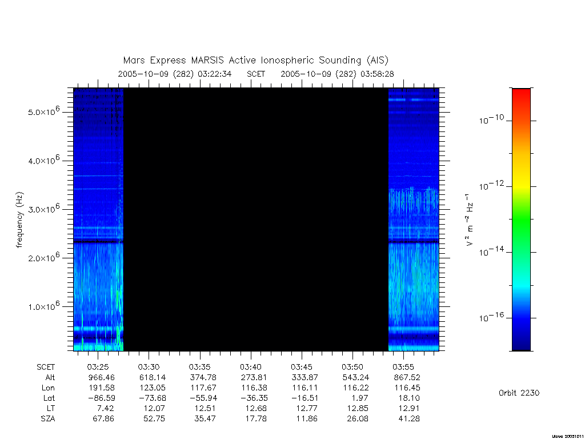This screenshot has width=585, height=439.
Task: Click the 2.0×10^6 frequency tick label
Action: [43, 257]
